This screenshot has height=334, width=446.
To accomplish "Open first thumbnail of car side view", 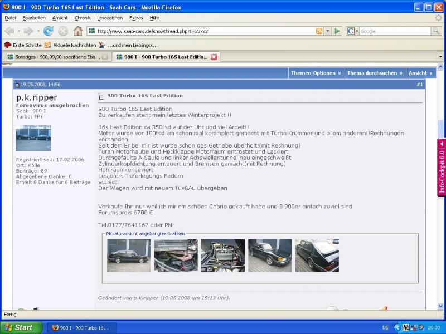I will pyautogui.click(x=129, y=256).
